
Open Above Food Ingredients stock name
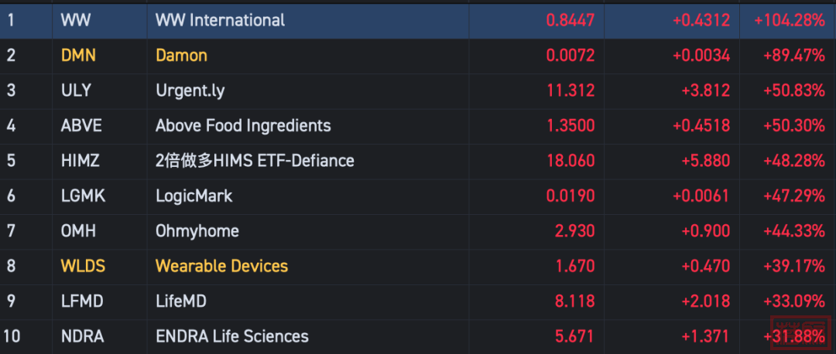[243, 126]
